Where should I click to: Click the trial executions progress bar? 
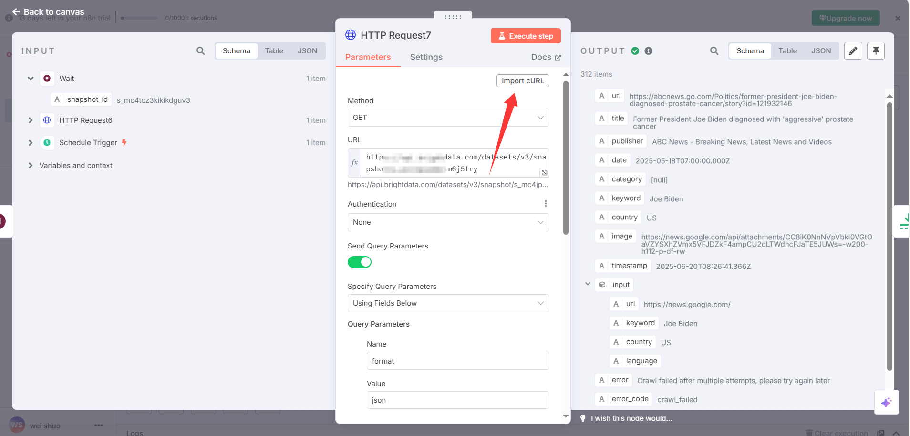[139, 18]
